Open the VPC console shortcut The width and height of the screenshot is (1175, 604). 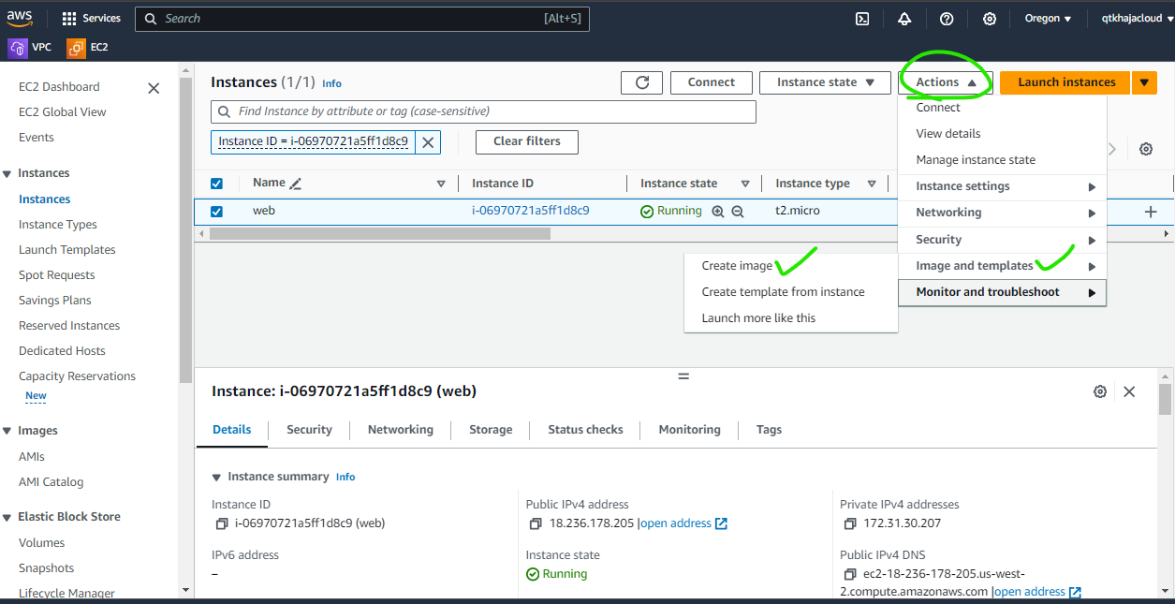tap(28, 46)
